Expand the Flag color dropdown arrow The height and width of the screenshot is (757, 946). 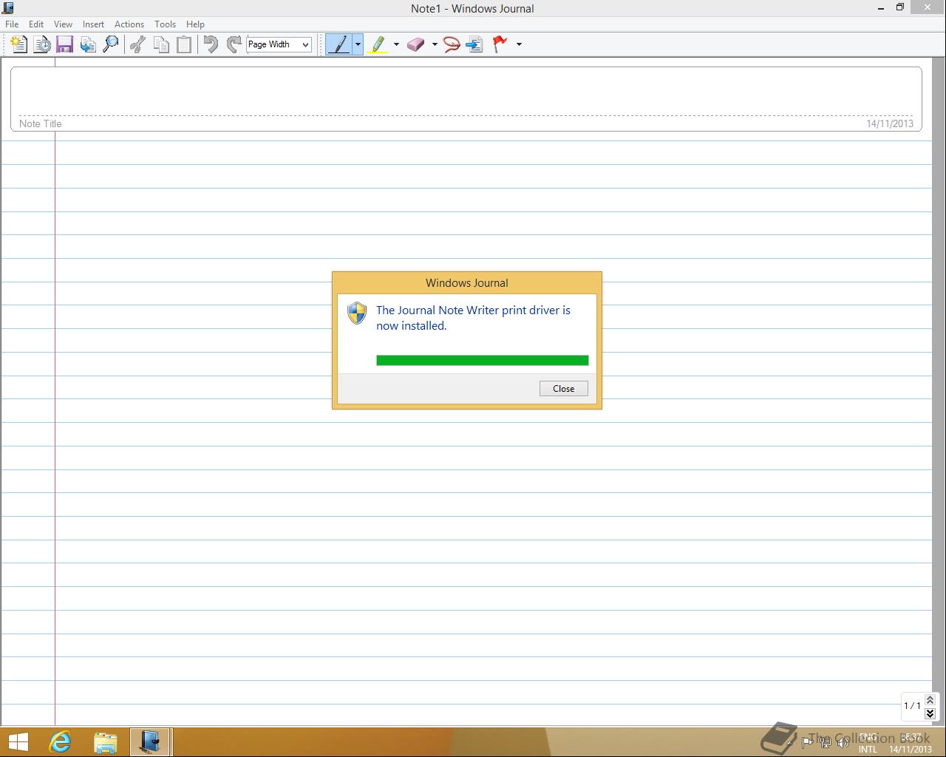[x=519, y=44]
